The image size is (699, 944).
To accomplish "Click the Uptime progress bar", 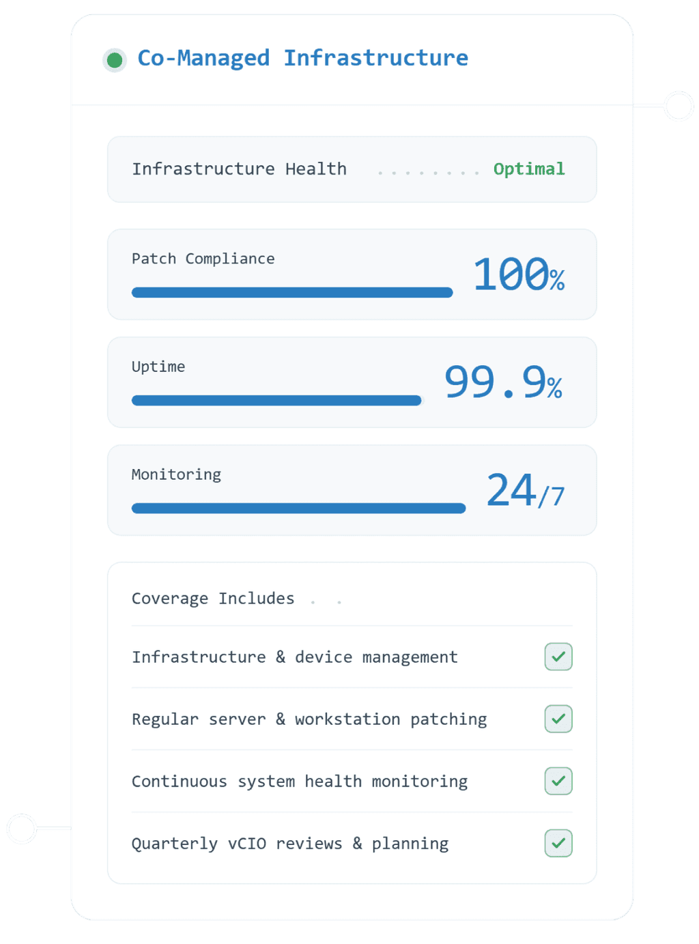I will point(277,400).
